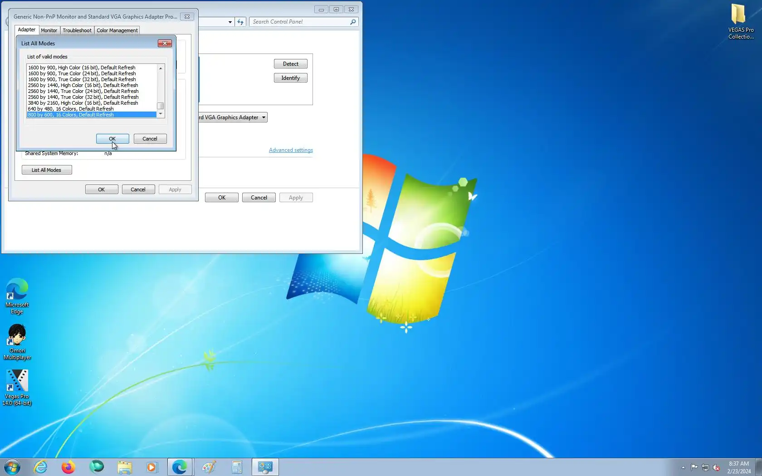Open the Advanced settings link

point(291,150)
